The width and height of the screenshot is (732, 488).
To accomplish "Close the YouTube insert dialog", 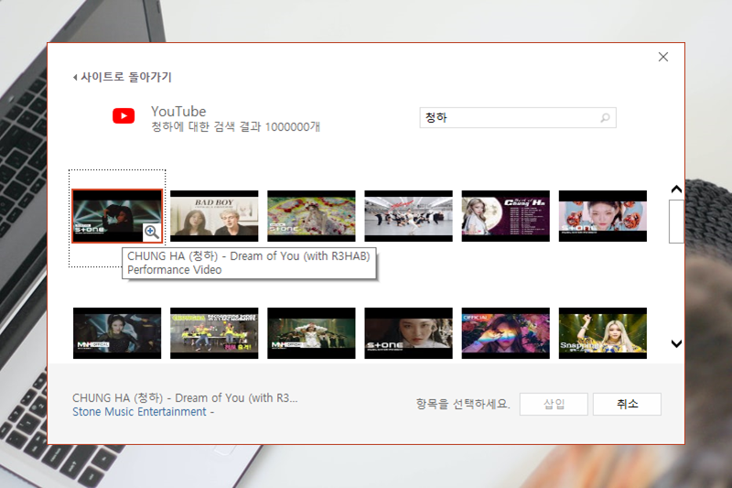I will 662,57.
